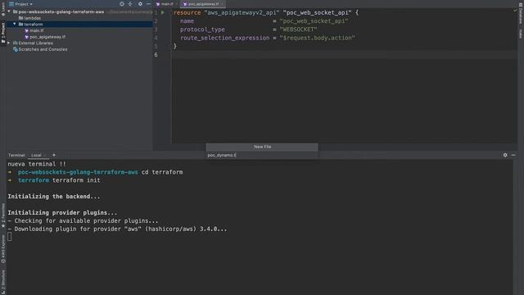Select Scratches and Consoles
The height and width of the screenshot is (295, 524).
point(40,49)
